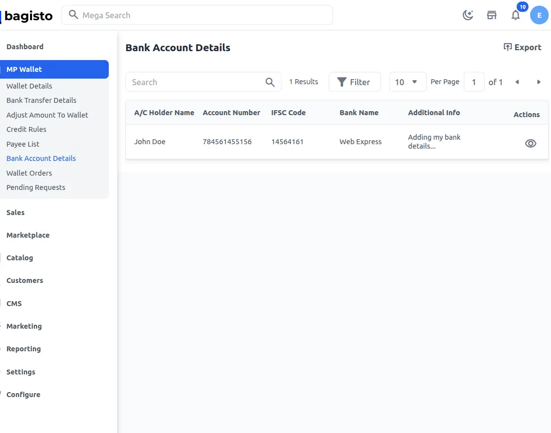
Task: Go to the next page with the arrow
Action: pos(538,82)
